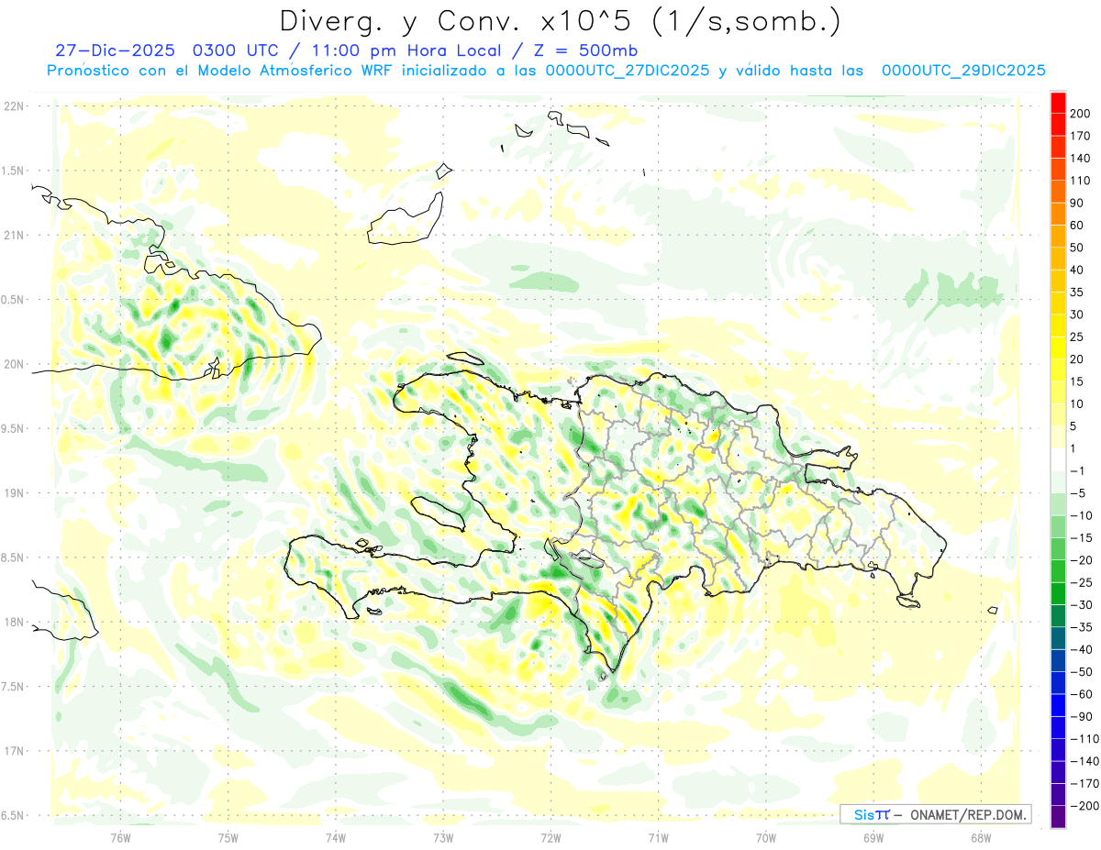This screenshot has height=850, width=1101.
Task: Click the "74W" longitude label
Action: tap(336, 837)
